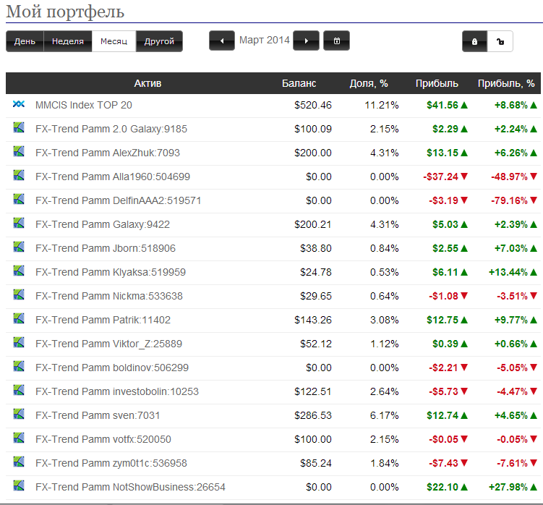
Task: Open FX-Trend Pamm NotShowBusiness:26654
Action: point(131,488)
